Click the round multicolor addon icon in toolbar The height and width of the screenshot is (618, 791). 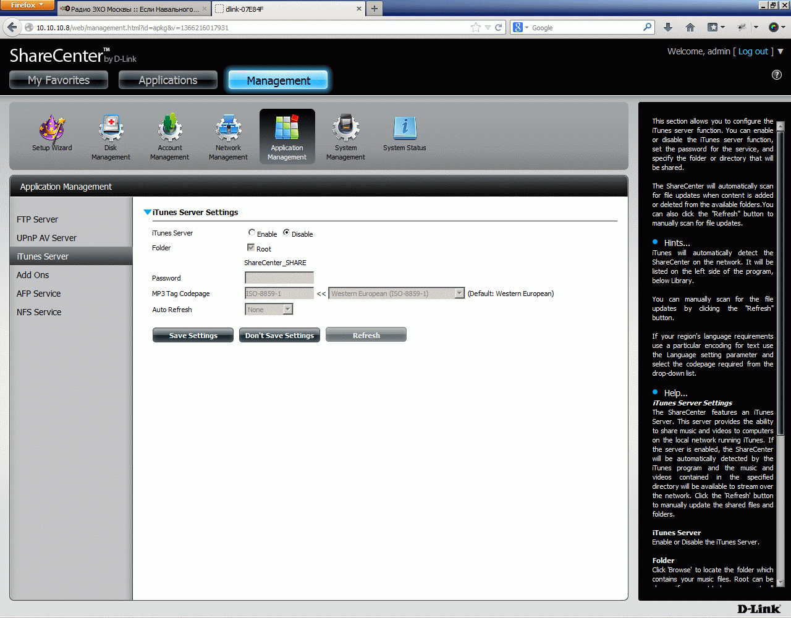coord(773,27)
